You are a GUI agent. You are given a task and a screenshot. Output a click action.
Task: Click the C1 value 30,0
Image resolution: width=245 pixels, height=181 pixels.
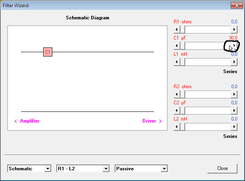point(233,38)
